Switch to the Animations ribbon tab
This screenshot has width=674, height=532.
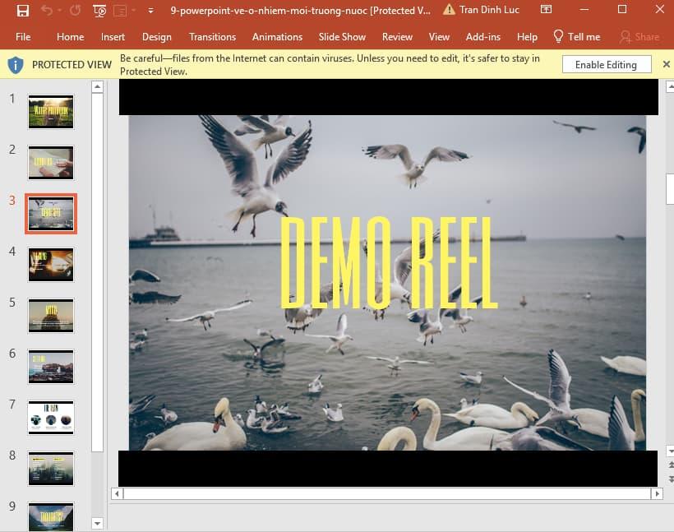277,36
